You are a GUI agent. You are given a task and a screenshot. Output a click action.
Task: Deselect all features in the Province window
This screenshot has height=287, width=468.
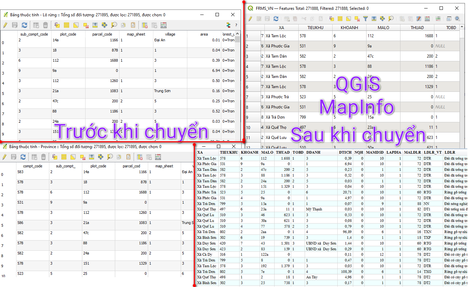[x=82, y=157]
